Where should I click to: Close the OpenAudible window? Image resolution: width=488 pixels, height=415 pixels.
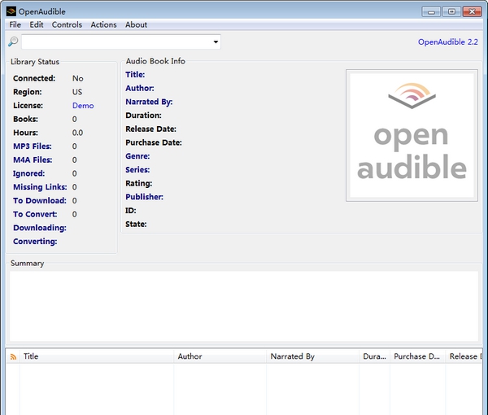(x=472, y=12)
